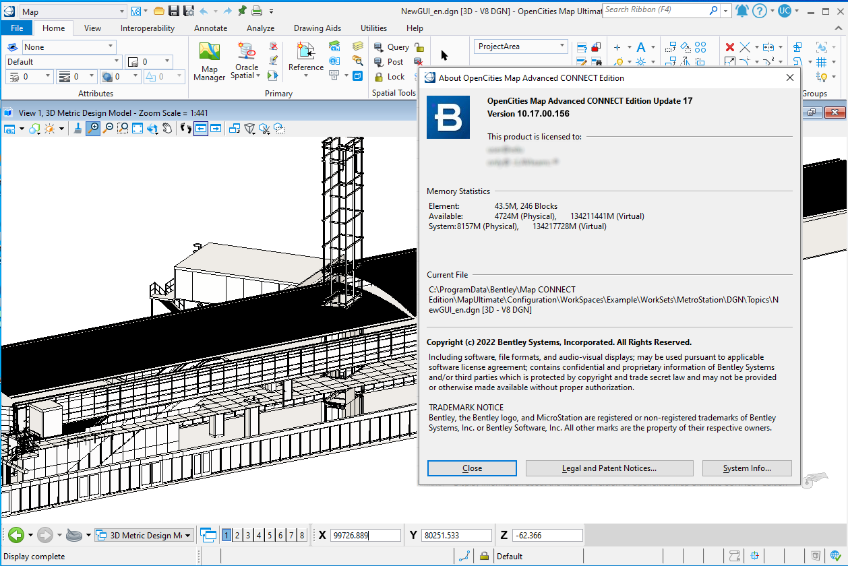Switch to the Annotate tab
The height and width of the screenshot is (566, 848).
211,28
